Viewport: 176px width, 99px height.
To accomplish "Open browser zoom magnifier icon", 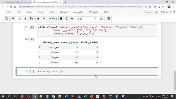I will pos(145,7).
